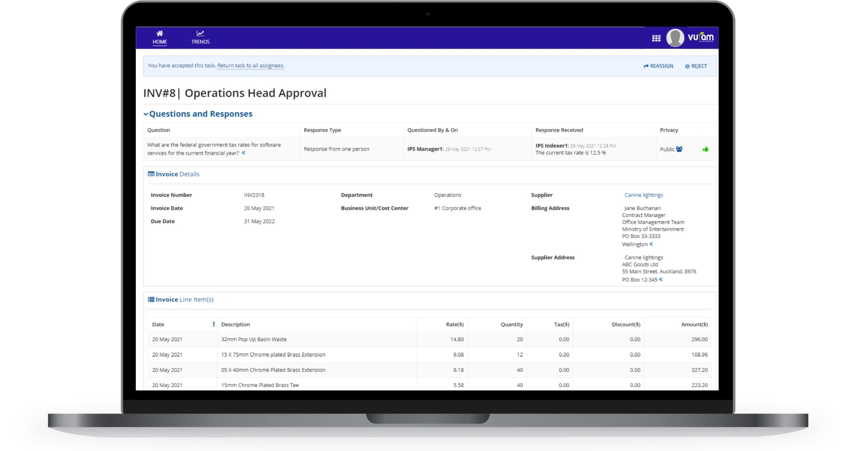The image size is (851, 451).
Task: Open the Trends tab
Action: [200, 37]
